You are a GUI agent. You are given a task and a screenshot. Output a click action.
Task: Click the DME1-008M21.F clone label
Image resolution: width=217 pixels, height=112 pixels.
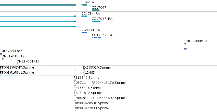coord(197,41)
